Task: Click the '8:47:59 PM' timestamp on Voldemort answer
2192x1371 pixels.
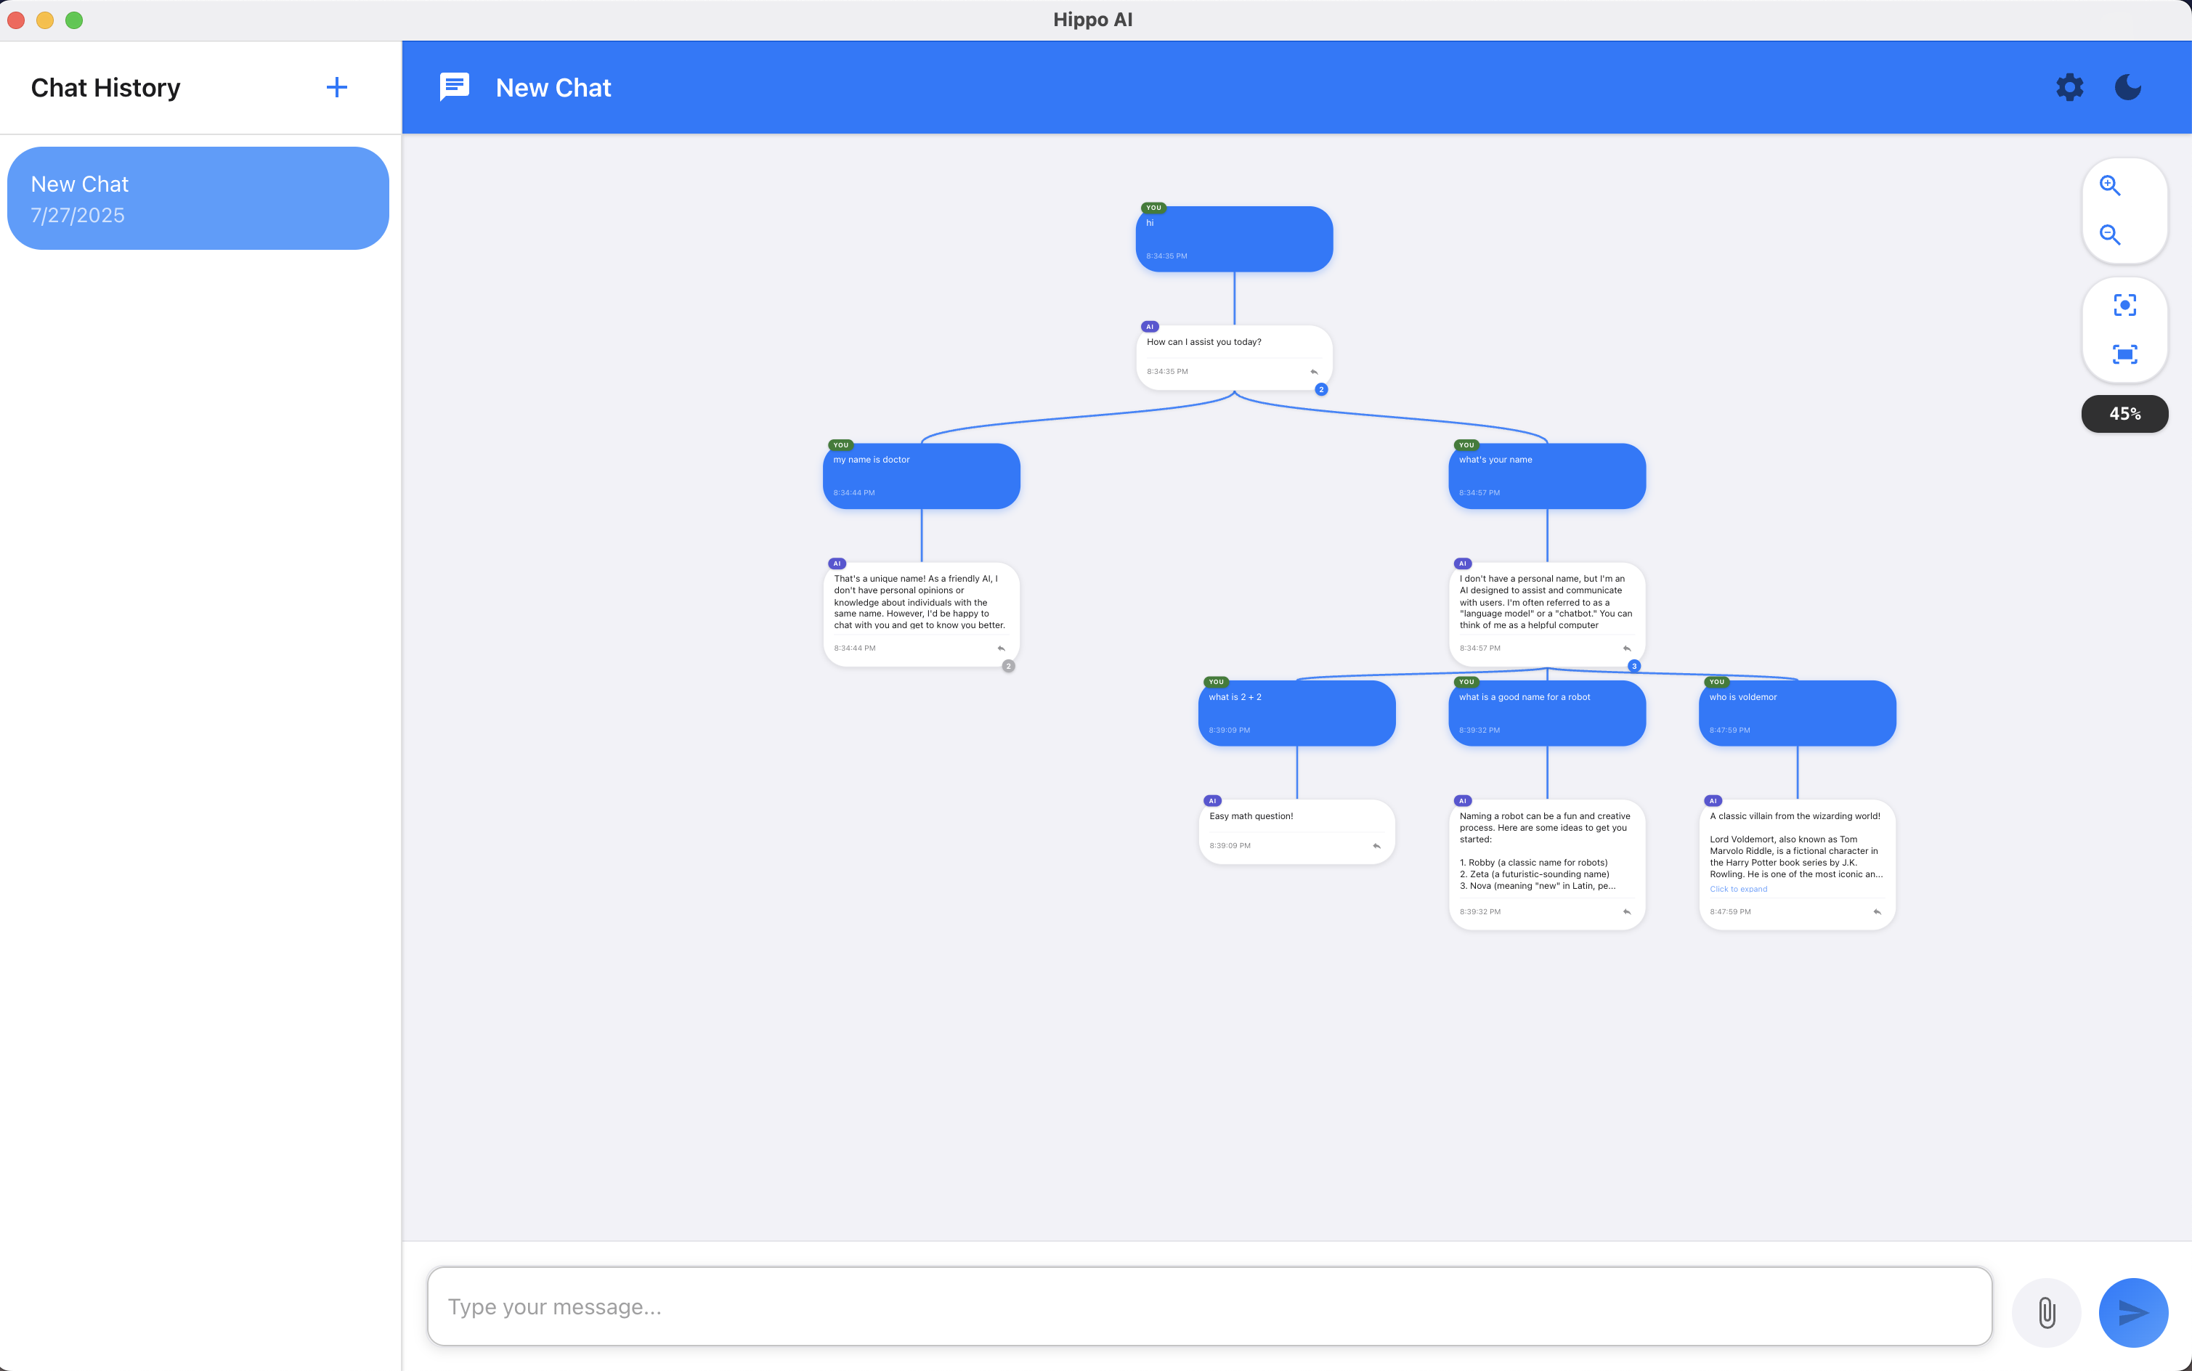Action: [x=1730, y=912]
